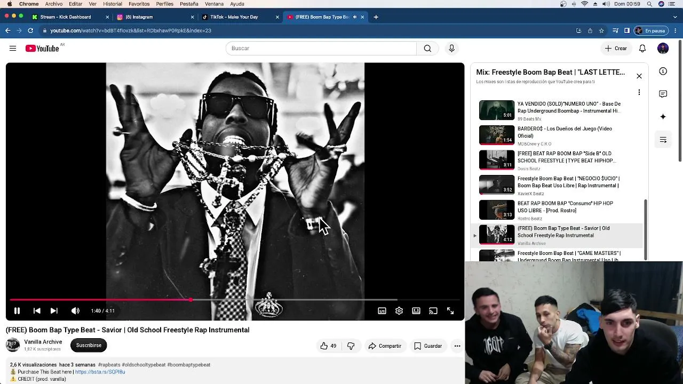This screenshot has height=384, width=683.
Task: Bookmark this page with the star
Action: coord(601,30)
